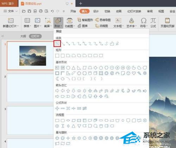
Task: Open the 符号 symbol dropdown
Action: point(144,23)
